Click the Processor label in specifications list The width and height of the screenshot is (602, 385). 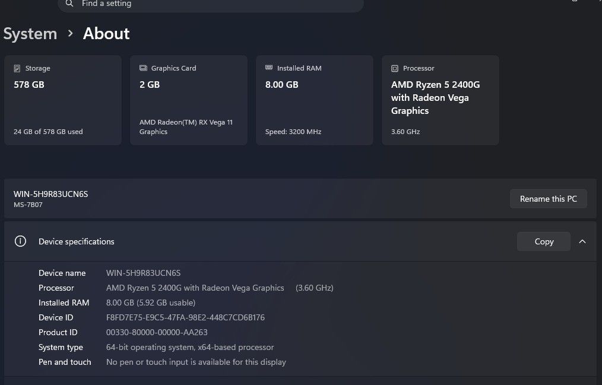click(56, 288)
